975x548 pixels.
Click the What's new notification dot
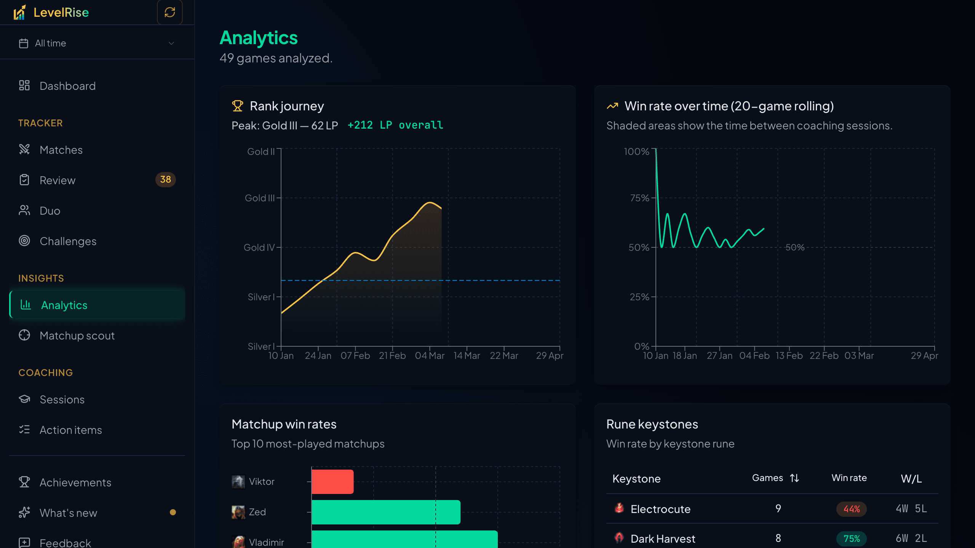pos(174,513)
